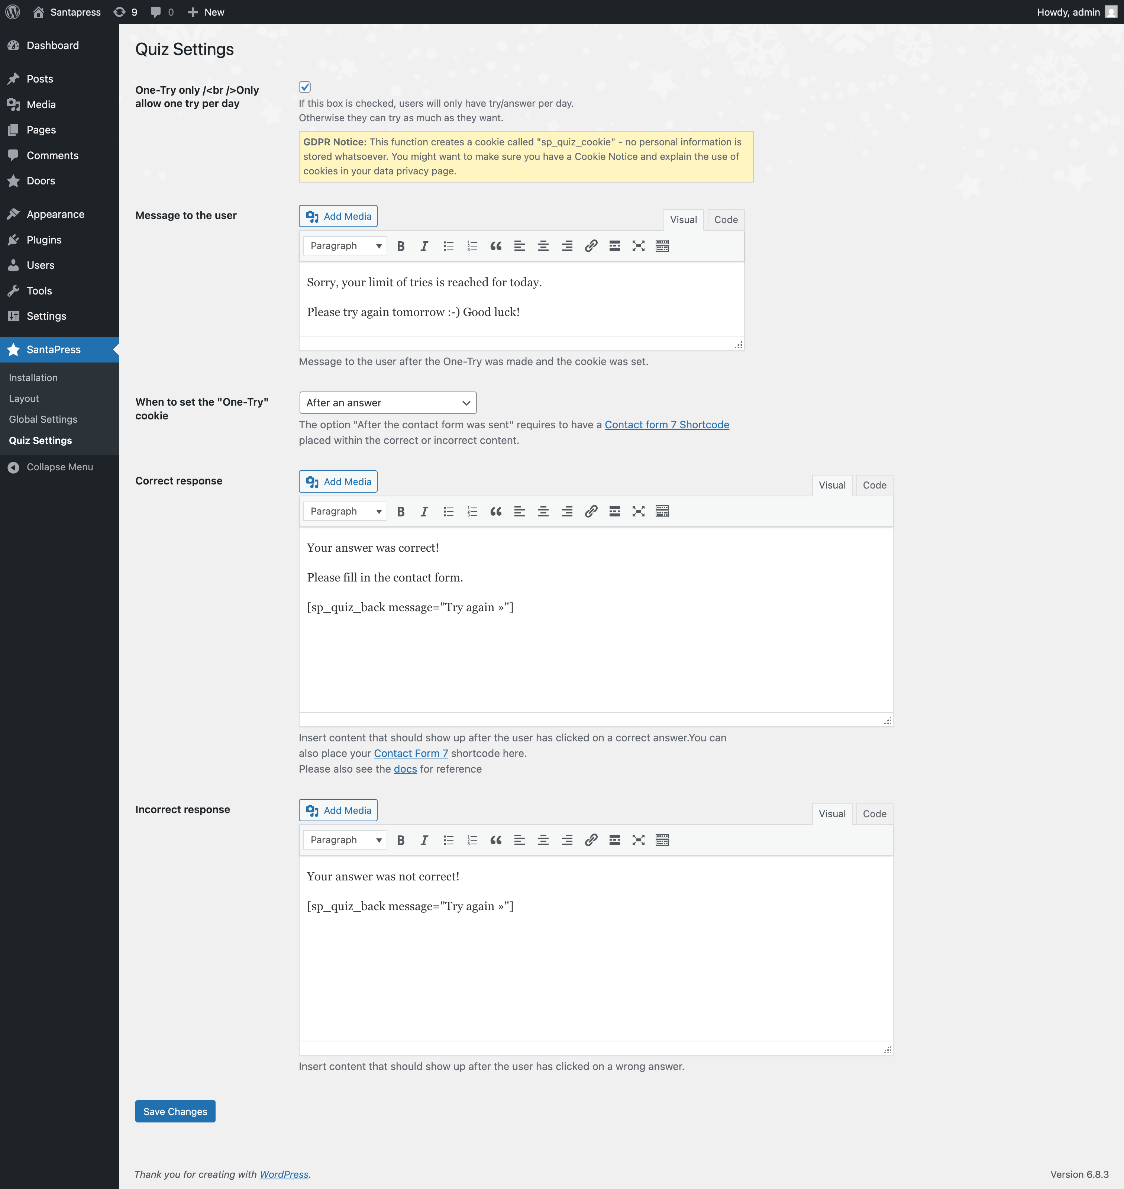Open Paragraph format dropdown in Correct response editor
Screen dimensions: 1124x1189
coord(345,511)
